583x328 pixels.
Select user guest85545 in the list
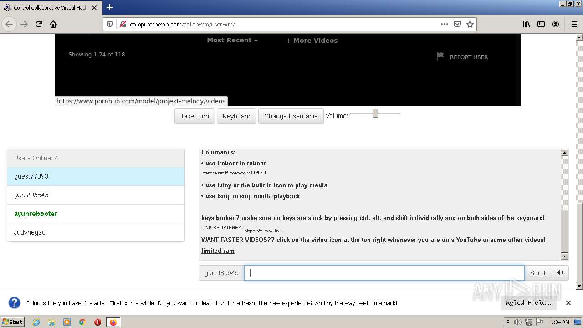tap(96, 195)
